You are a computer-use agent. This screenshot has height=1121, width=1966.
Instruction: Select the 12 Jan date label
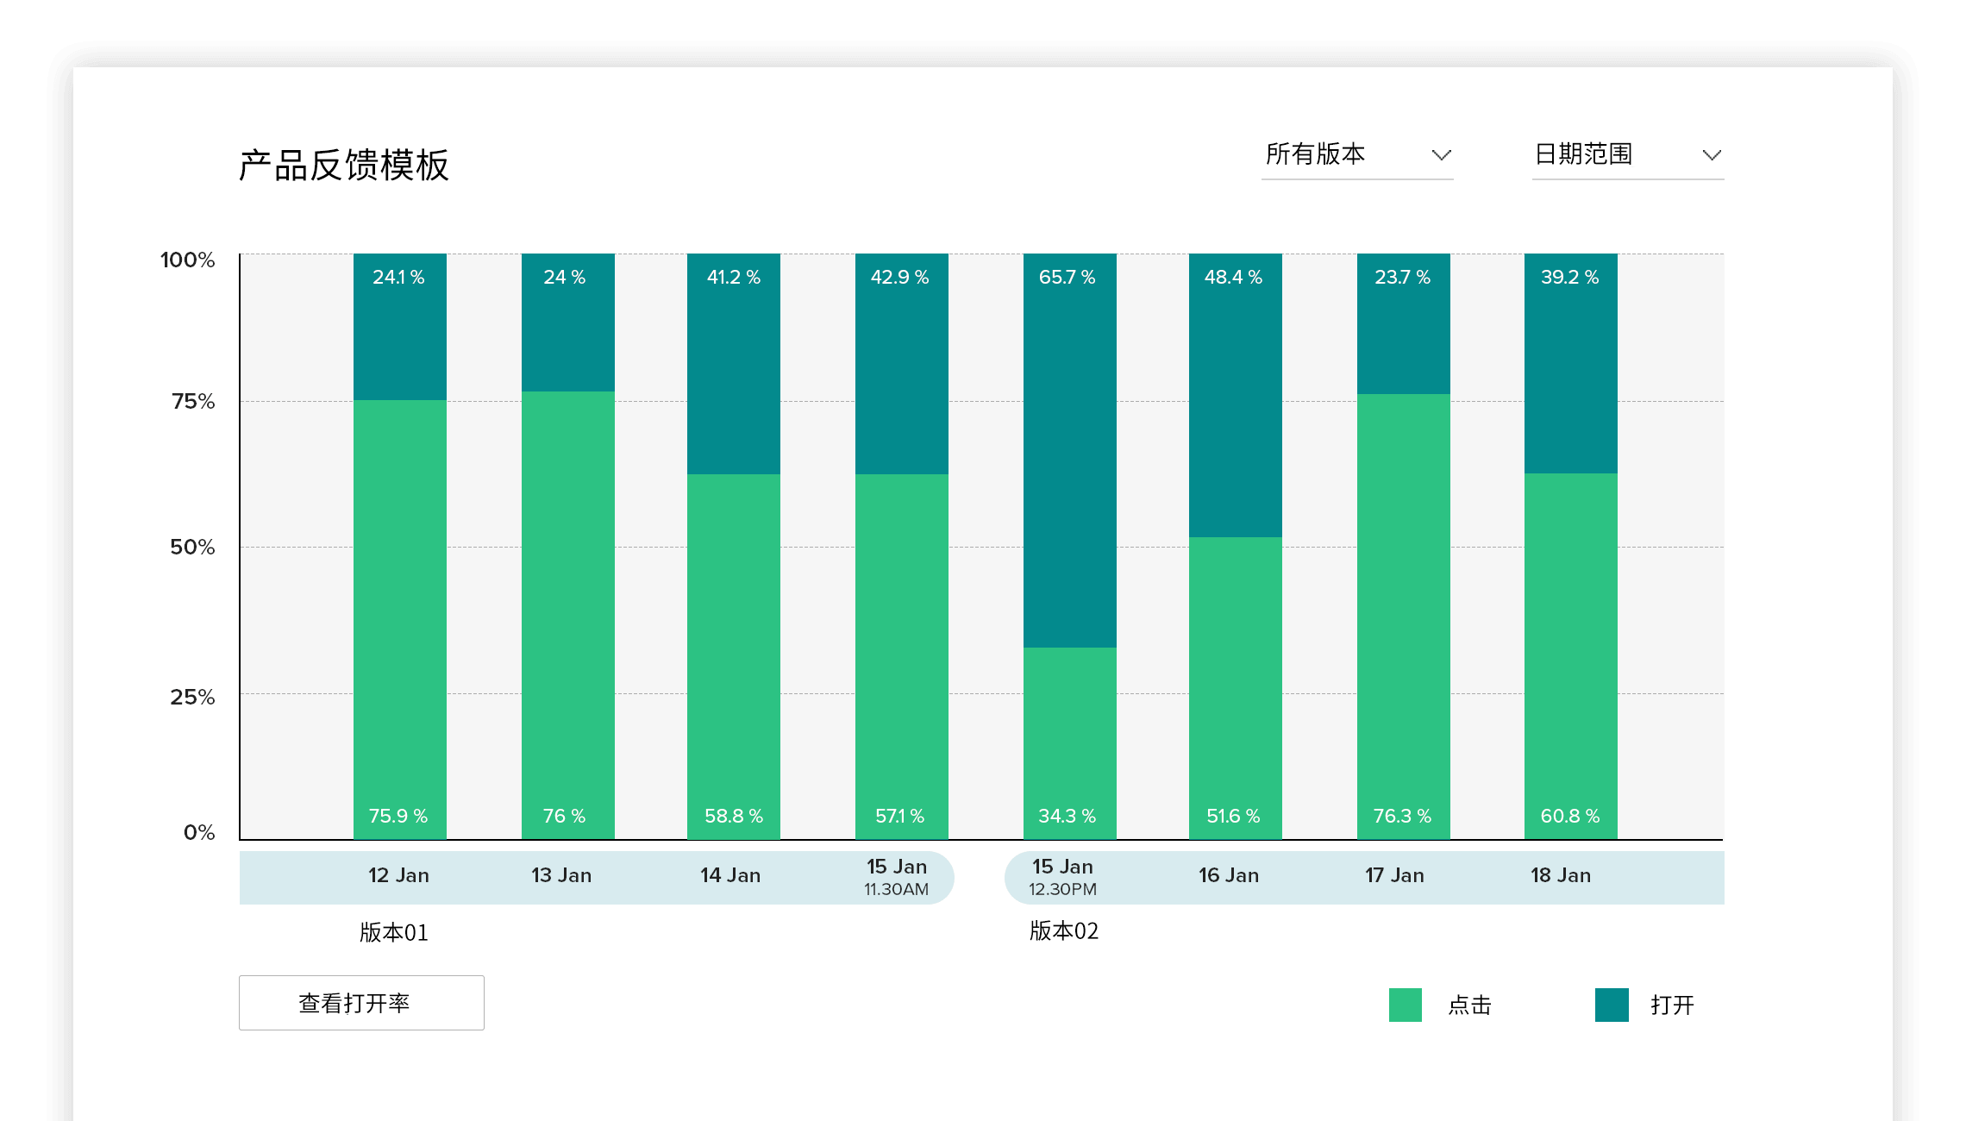click(x=398, y=876)
